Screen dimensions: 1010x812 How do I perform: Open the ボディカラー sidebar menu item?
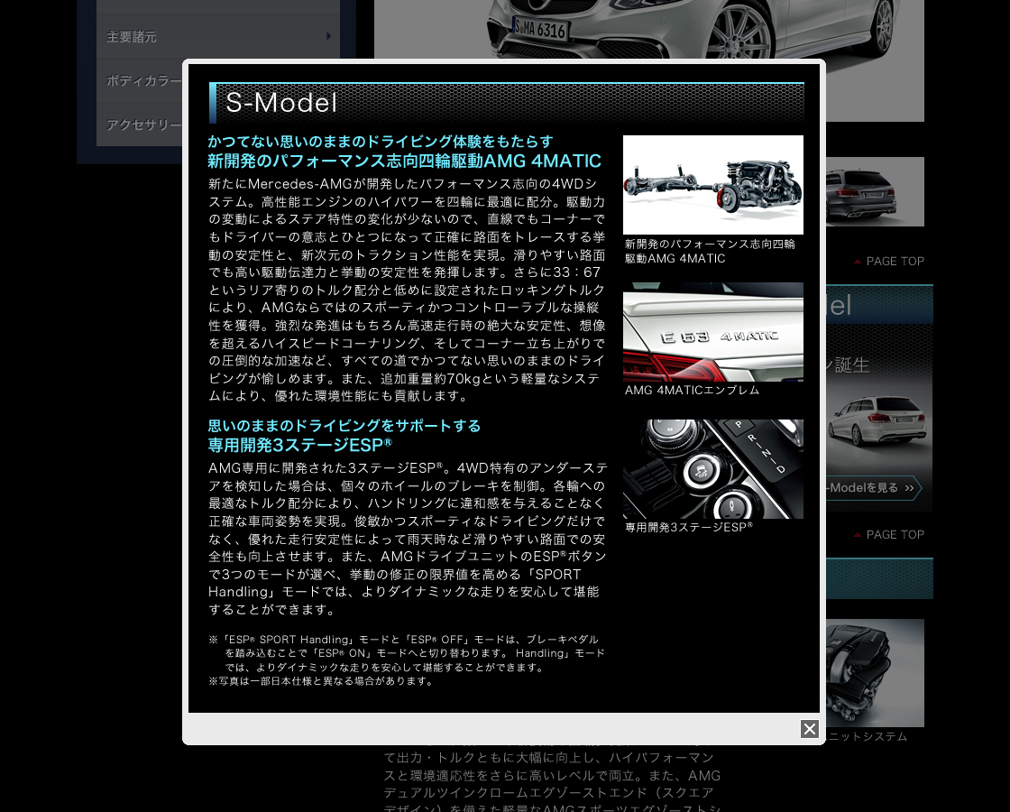[143, 80]
